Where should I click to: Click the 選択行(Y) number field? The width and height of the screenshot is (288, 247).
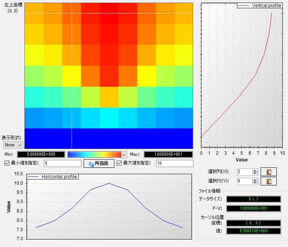coord(244,181)
